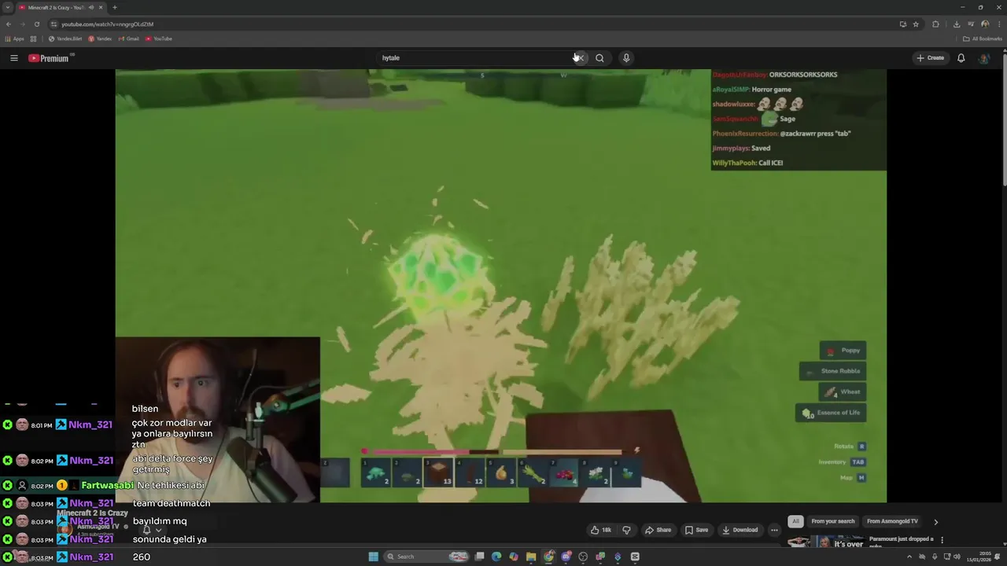The height and width of the screenshot is (566, 1007).
Task: Reload the YouTube page
Action: (36, 24)
